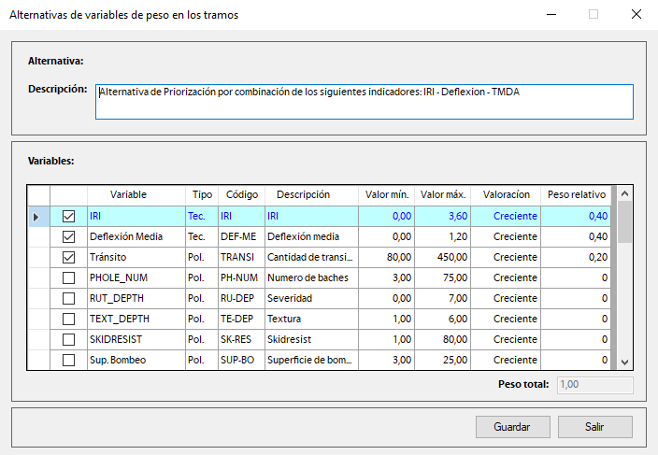Select the Valoración column header
The image size is (658, 455).
point(507,195)
